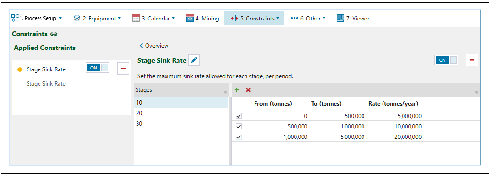Expand the Process Setup dropdown arrow
This screenshot has height=177, width=491.
(x=60, y=18)
